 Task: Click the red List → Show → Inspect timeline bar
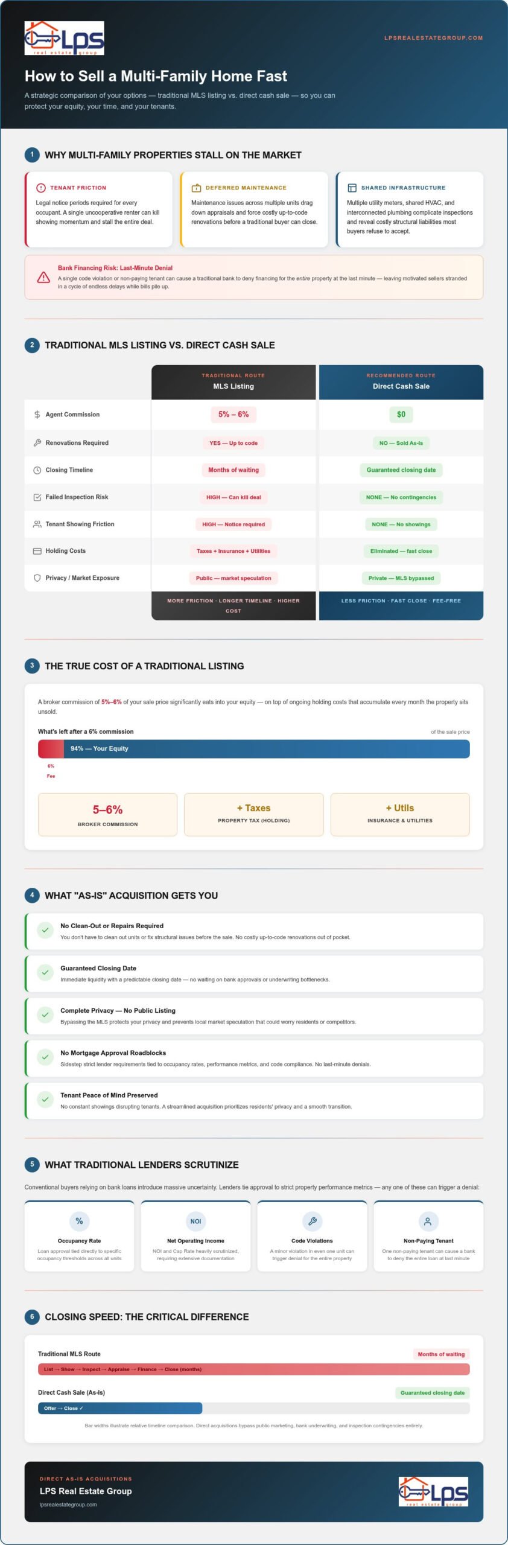[254, 1369]
